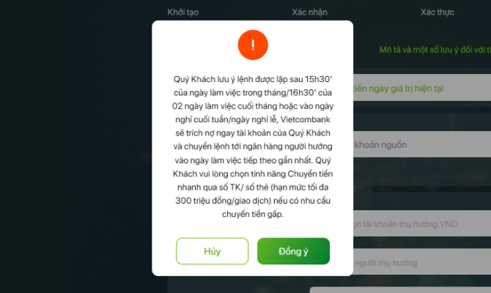Click the light gray bar below người thụ hưởng
The height and width of the screenshot is (293, 491).
click(x=401, y=290)
